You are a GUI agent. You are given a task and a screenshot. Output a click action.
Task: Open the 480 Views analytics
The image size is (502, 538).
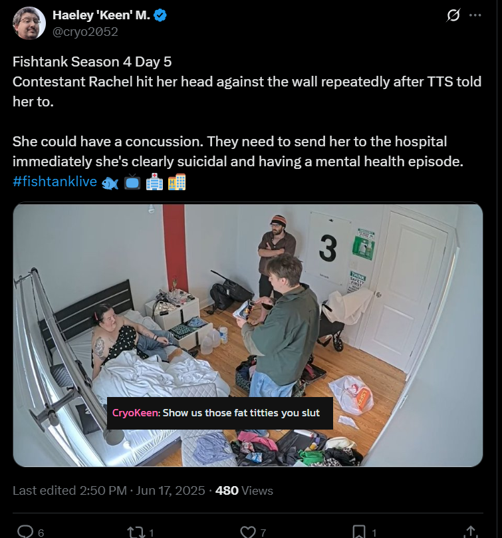click(x=244, y=491)
